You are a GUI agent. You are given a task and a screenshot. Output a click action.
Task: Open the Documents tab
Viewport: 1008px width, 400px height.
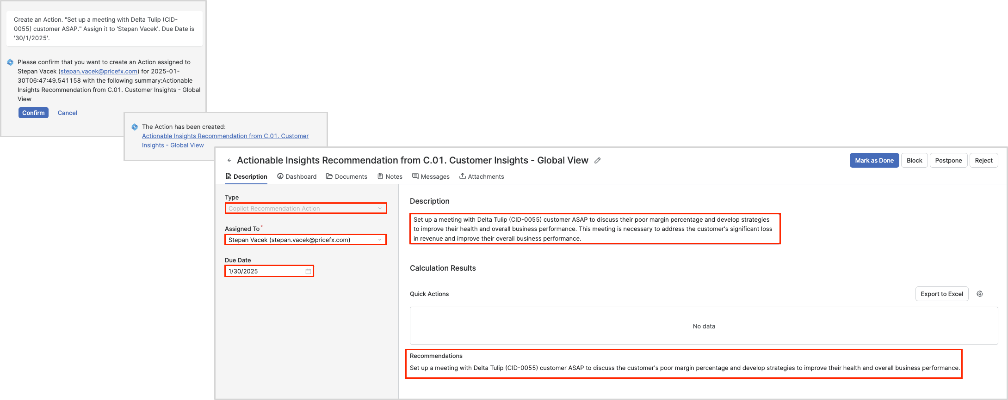pyautogui.click(x=346, y=176)
